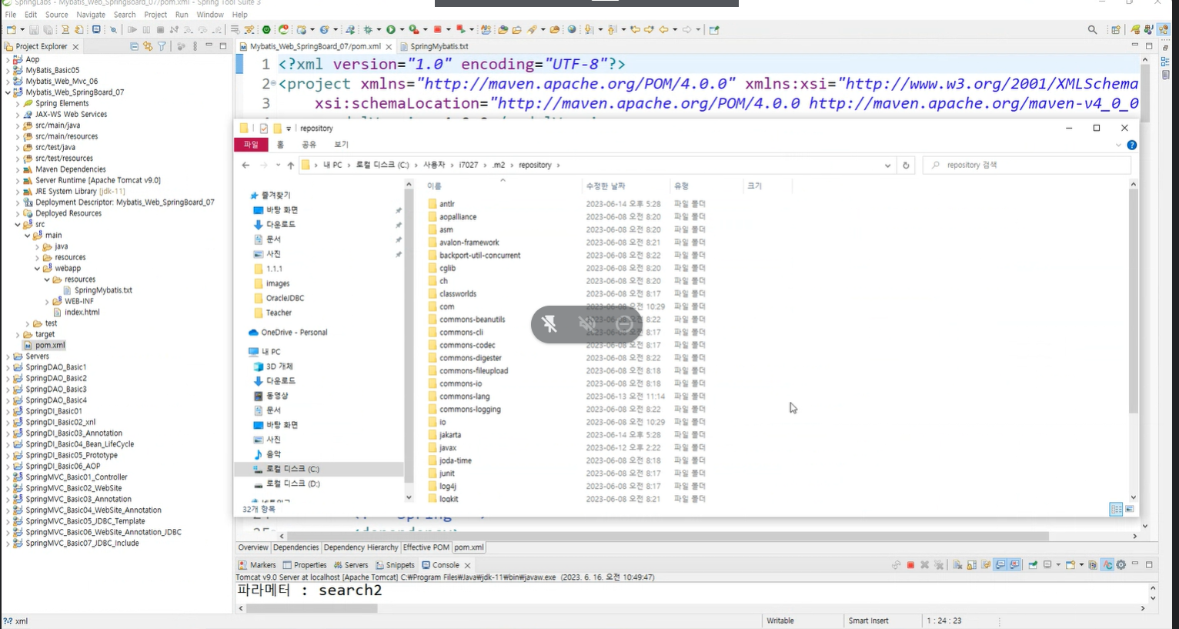Viewport: 1179px width, 629px height.
Task: Click the Open Perspective icon
Action: tap(1116, 30)
